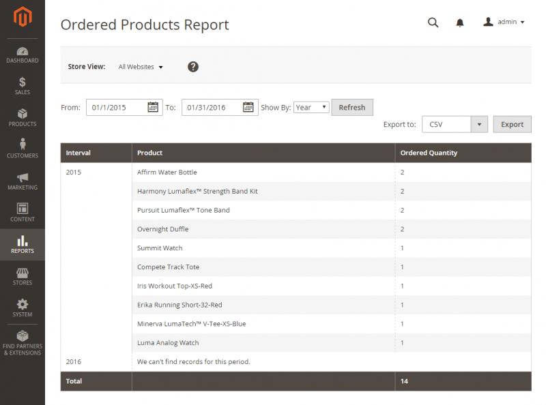Go to Dashboard in sidebar
This screenshot has height=405, width=546.
(x=23, y=55)
